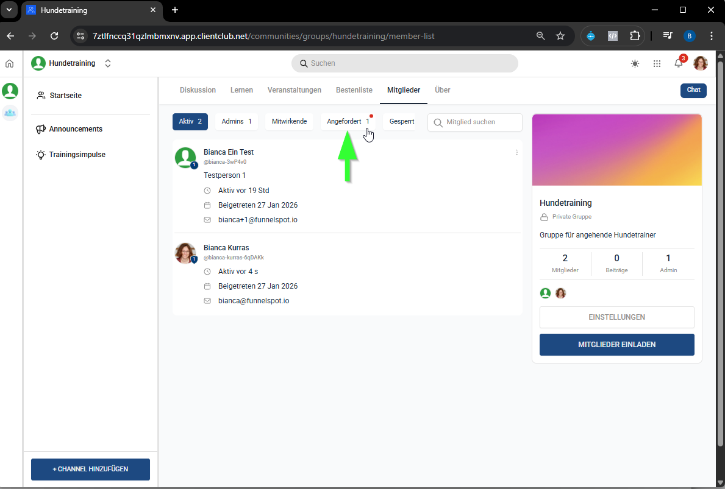
Task: Reload the page with refresh icon
Action: coord(54,36)
